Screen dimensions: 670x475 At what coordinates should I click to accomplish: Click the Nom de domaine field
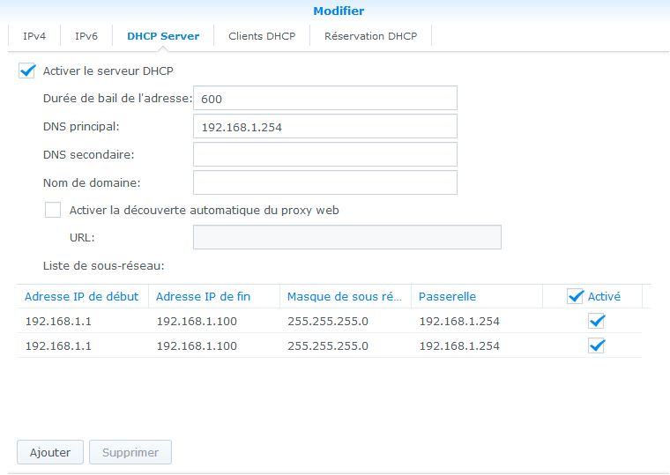[x=324, y=183]
